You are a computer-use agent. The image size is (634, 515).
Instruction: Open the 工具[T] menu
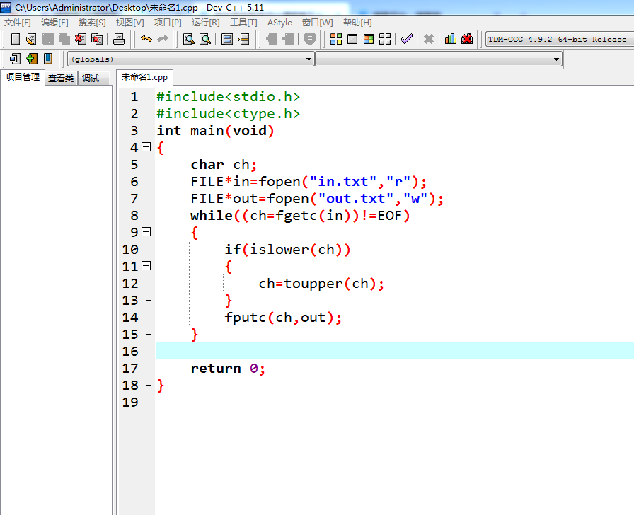point(243,22)
